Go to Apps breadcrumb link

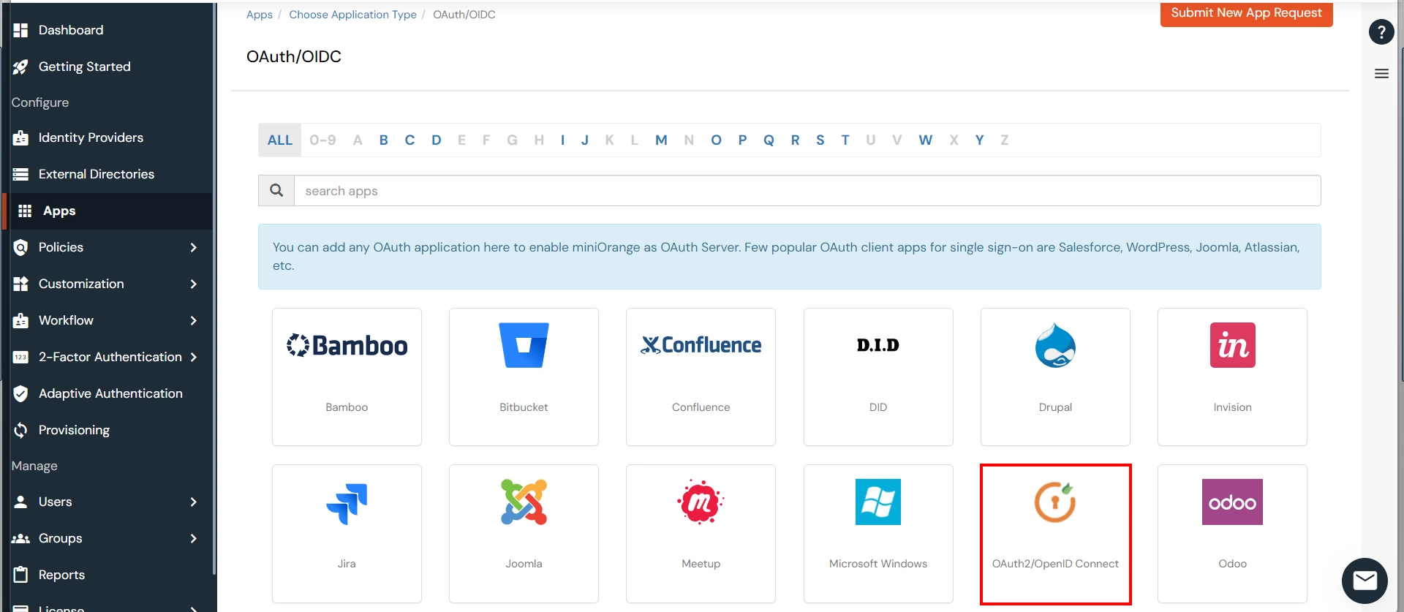[259, 15]
